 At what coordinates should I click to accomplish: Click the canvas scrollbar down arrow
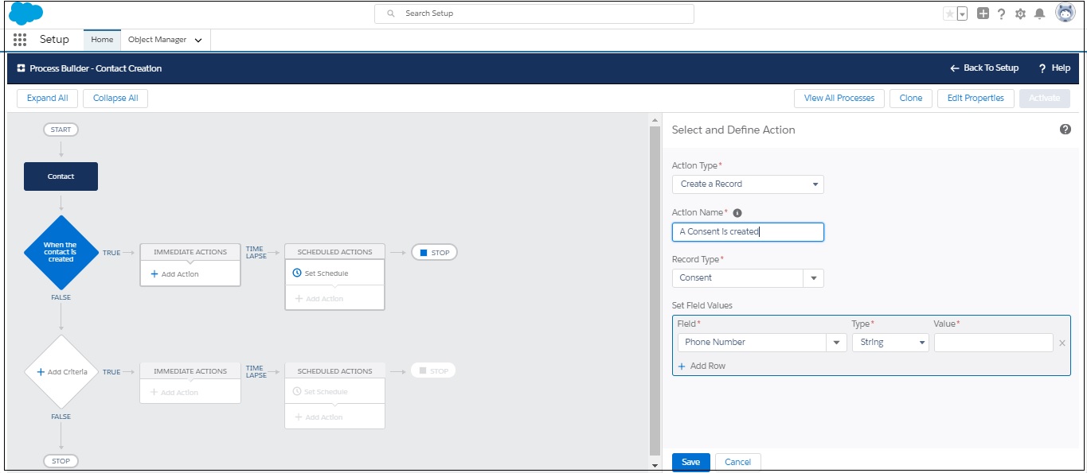(x=655, y=466)
